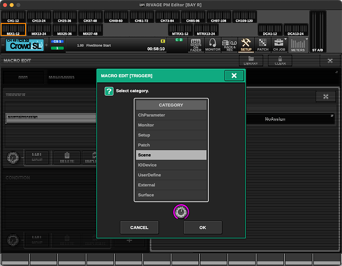Pick the Surface category entry
The width and height of the screenshot is (342, 266).
(171, 195)
